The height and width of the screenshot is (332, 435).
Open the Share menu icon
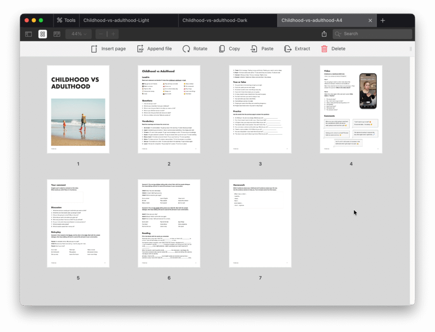click(x=324, y=34)
